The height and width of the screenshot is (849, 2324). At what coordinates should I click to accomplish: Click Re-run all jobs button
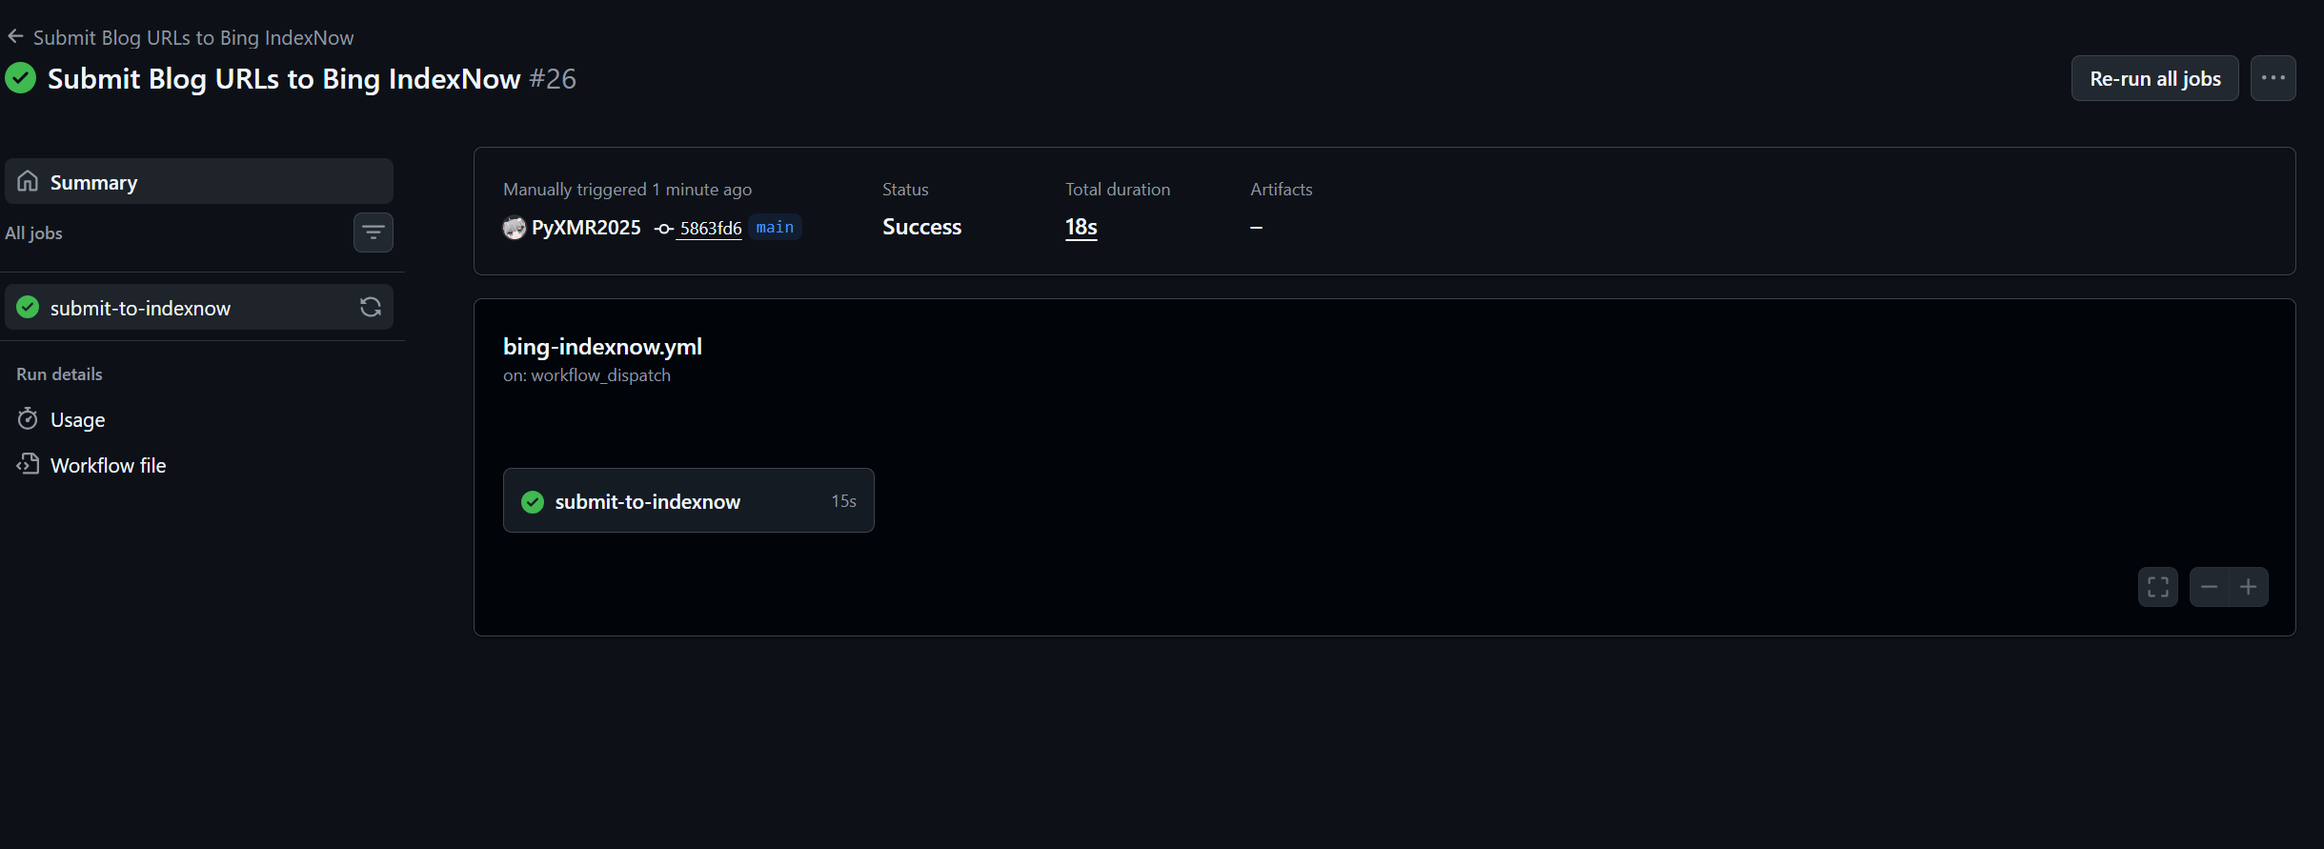pos(2154,78)
